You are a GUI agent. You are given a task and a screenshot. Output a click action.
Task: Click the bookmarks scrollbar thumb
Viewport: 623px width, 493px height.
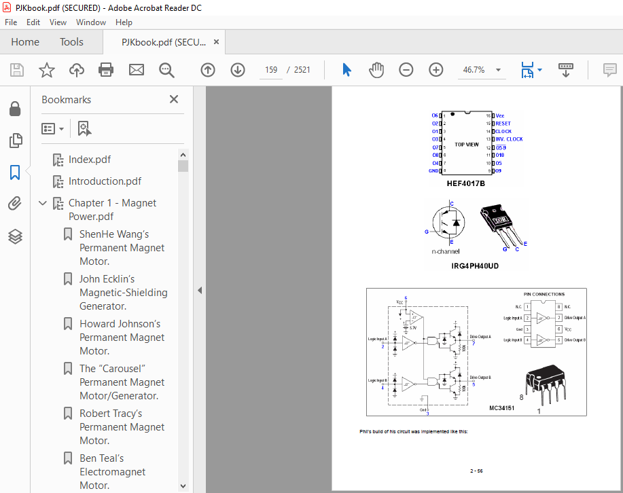[183, 166]
